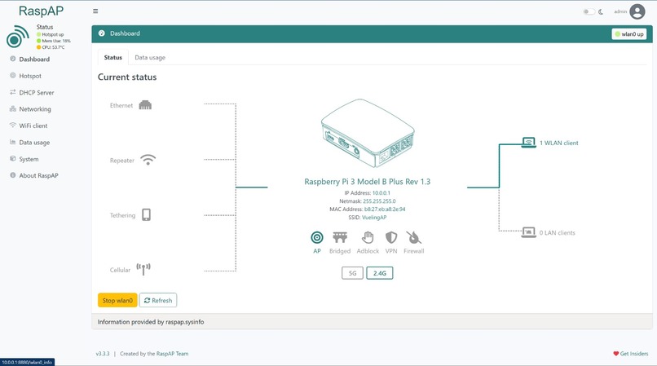Click the RaspAP Team footer link

[172, 354]
